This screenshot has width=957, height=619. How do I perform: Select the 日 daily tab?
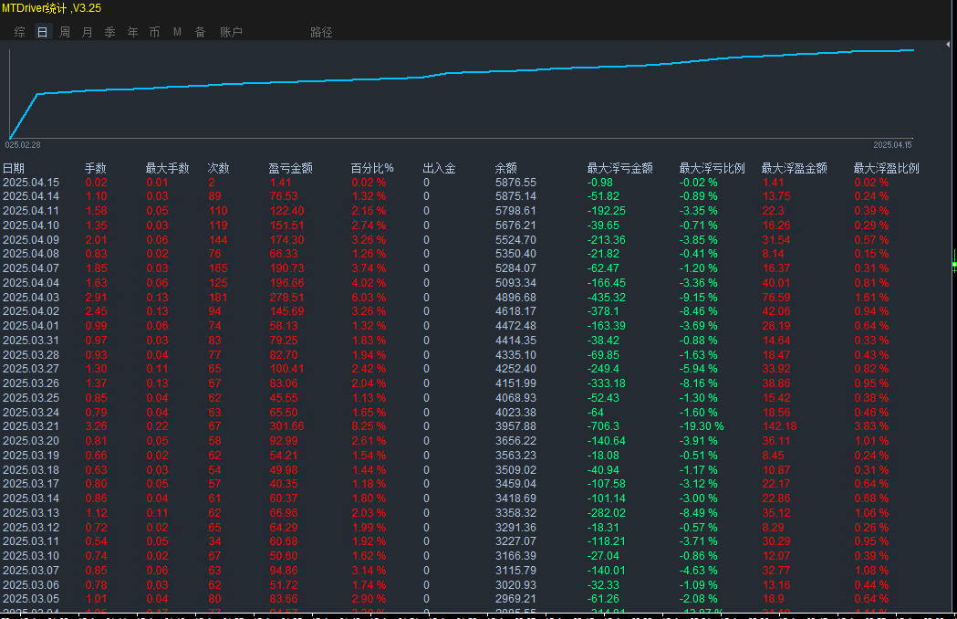click(42, 32)
